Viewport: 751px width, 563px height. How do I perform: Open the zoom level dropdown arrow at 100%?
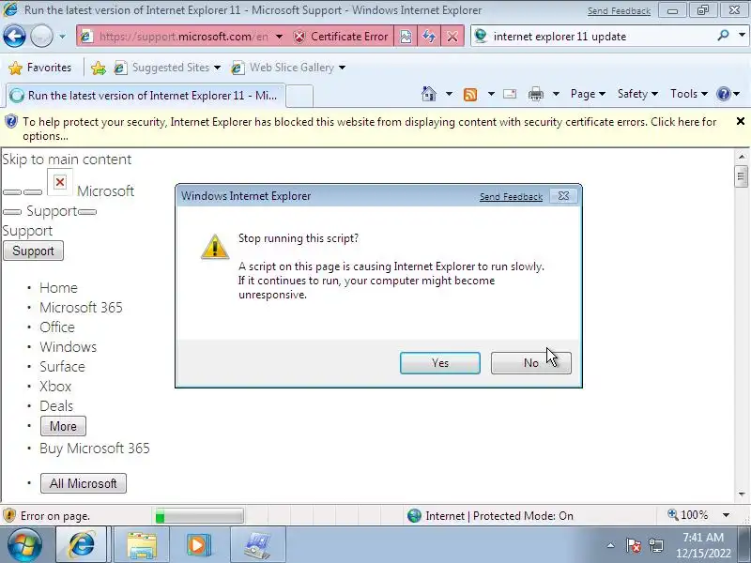tap(726, 515)
